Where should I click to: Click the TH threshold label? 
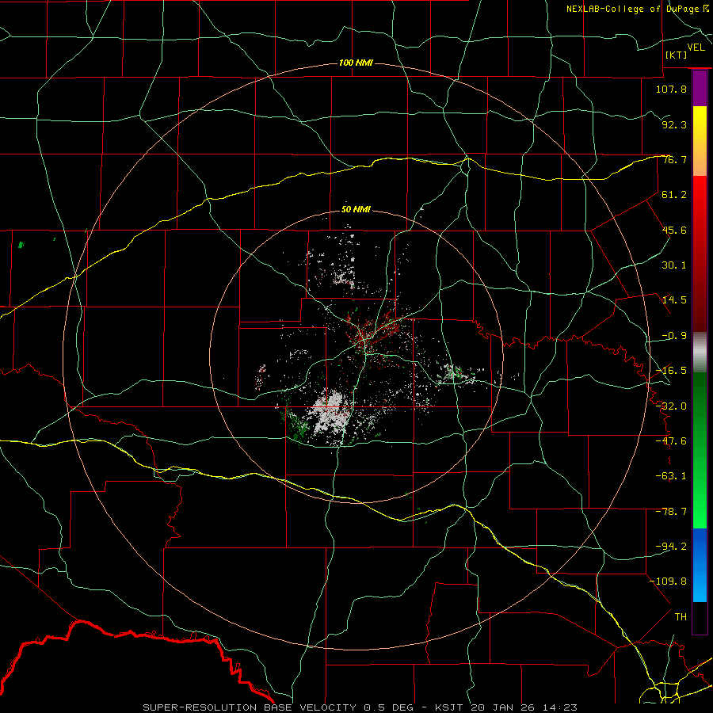point(681,617)
